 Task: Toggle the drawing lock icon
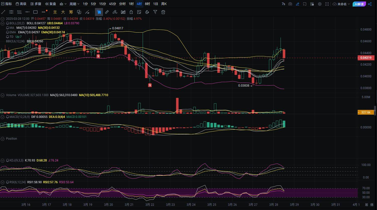click(x=131, y=12)
